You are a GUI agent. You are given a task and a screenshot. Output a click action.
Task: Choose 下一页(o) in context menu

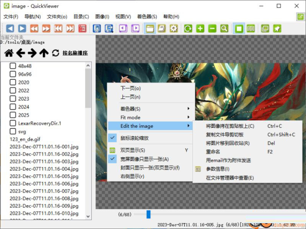[150, 88]
